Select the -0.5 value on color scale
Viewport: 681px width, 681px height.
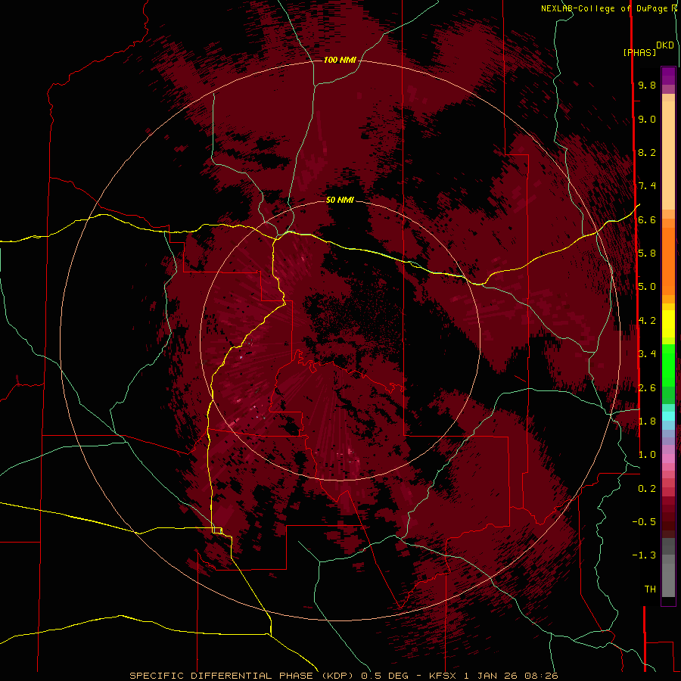pos(644,522)
